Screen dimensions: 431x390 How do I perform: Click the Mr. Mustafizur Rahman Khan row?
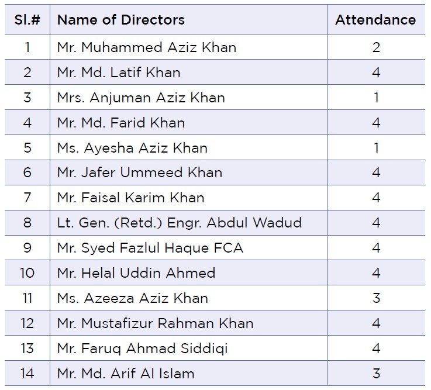coord(215,323)
